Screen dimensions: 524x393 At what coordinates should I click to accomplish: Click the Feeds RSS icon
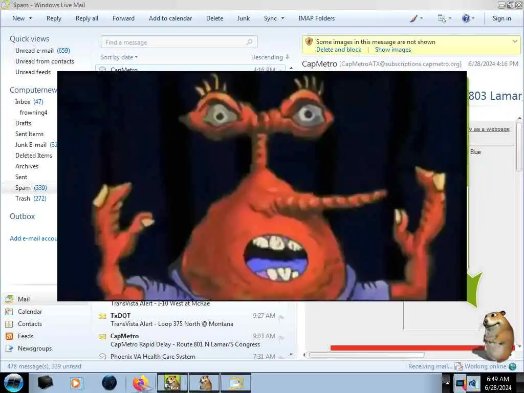point(9,336)
